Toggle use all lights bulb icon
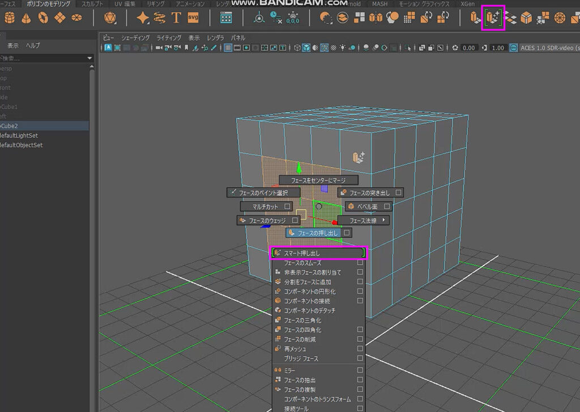The image size is (580, 412). coord(343,48)
